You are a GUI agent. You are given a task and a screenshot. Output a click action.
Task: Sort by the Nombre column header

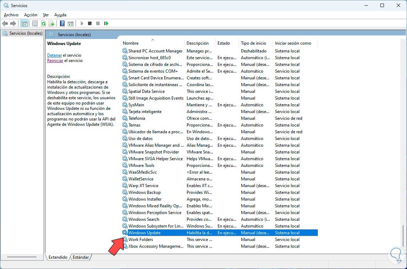tap(153, 43)
